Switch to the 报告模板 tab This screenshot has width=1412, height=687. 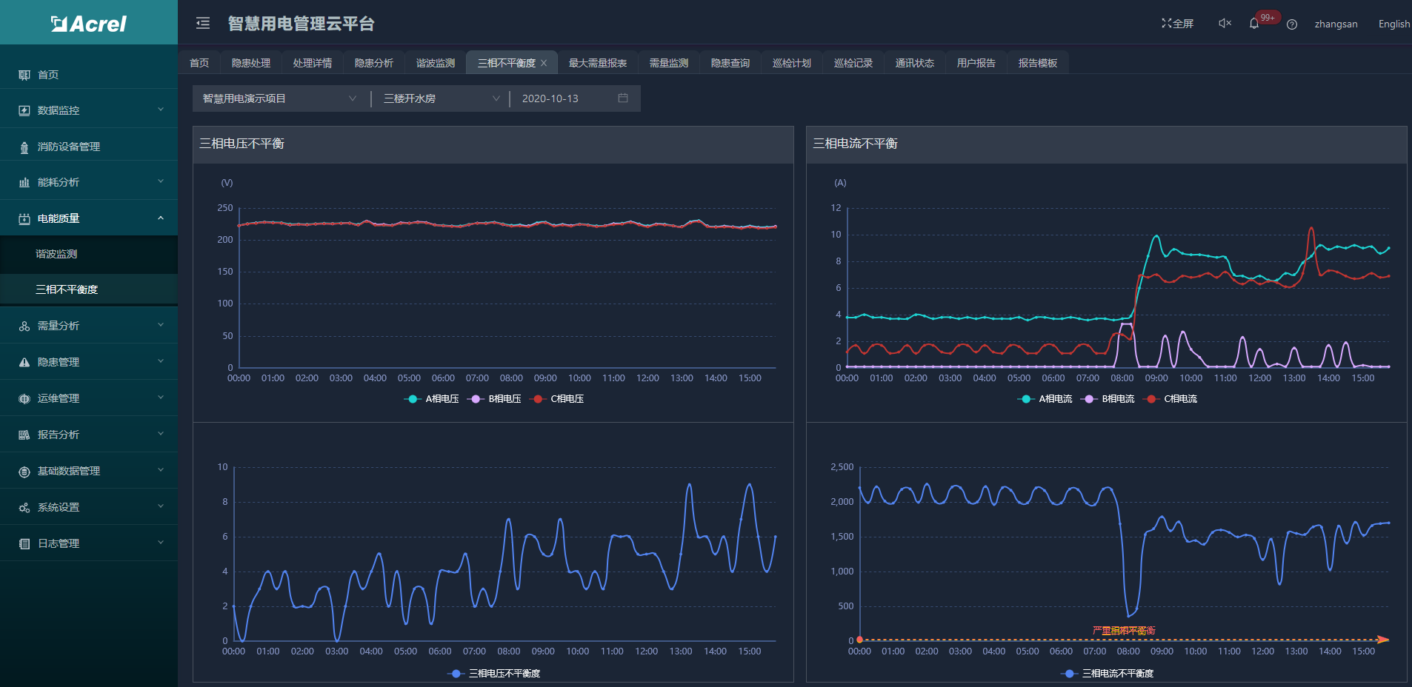pos(1038,63)
